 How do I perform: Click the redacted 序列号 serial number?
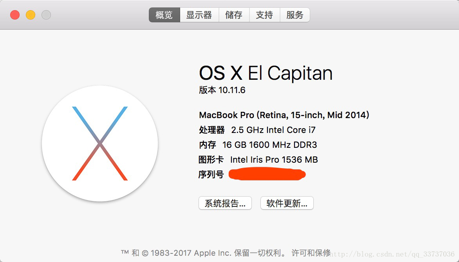coord(267,174)
